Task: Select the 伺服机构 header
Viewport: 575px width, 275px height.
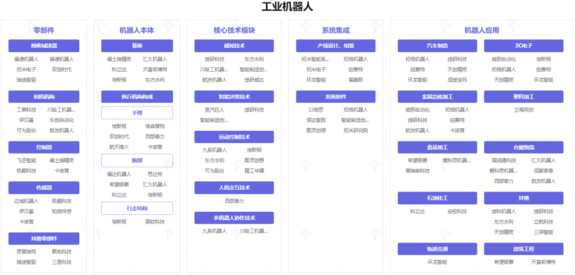Action: 44,97
